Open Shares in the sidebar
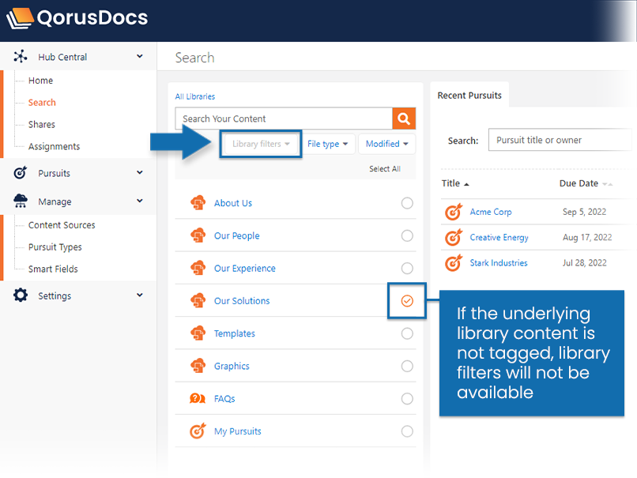The image size is (637, 478). [41, 124]
